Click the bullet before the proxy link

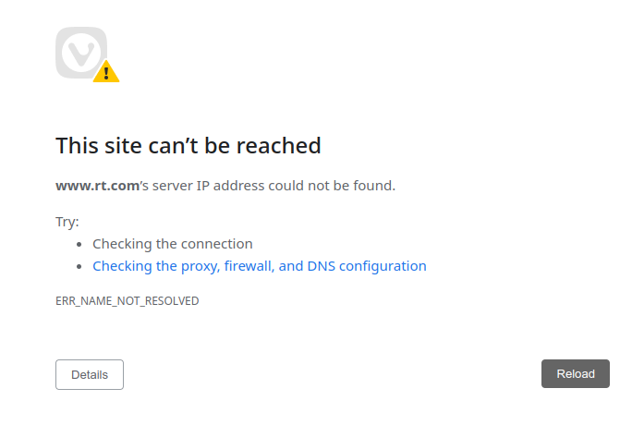pos(82,267)
